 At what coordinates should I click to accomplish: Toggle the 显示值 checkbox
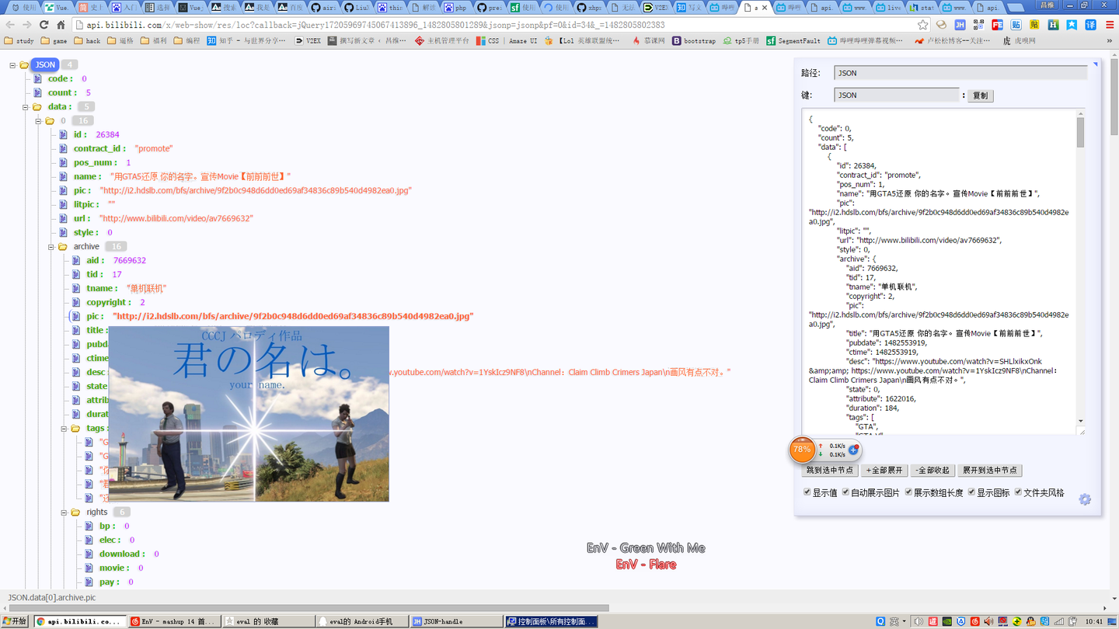point(807,492)
